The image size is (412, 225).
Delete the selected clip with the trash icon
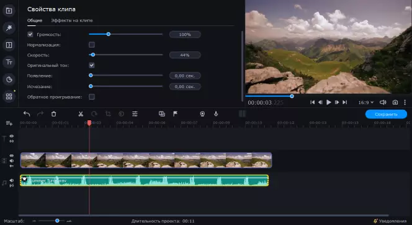coord(53,114)
